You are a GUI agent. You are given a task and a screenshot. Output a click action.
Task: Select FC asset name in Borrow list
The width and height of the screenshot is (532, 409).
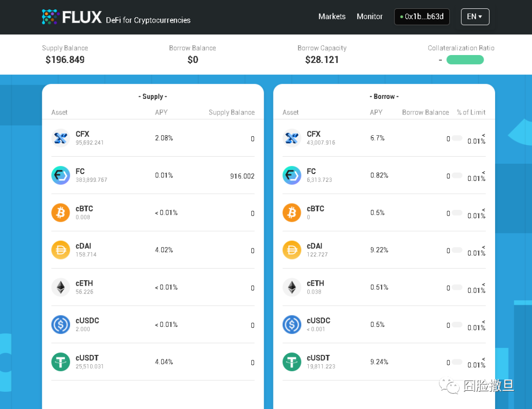pos(311,172)
